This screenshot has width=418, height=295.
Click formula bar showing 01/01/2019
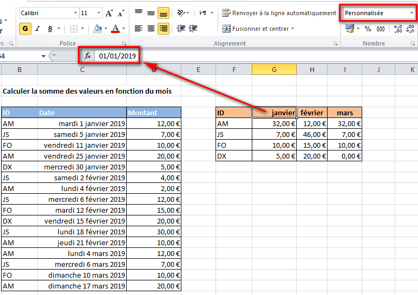pos(117,56)
